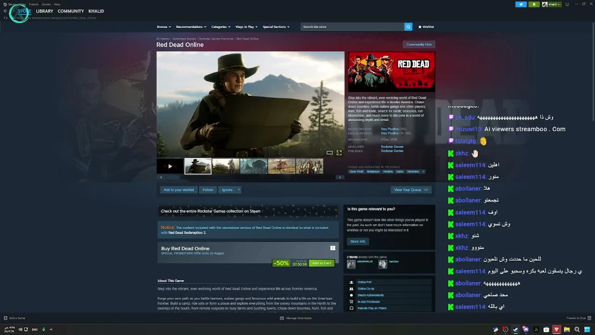Select the cowboy-with-map screenshot thumbnail
This screenshot has height=335, width=595.
[x=198, y=166]
